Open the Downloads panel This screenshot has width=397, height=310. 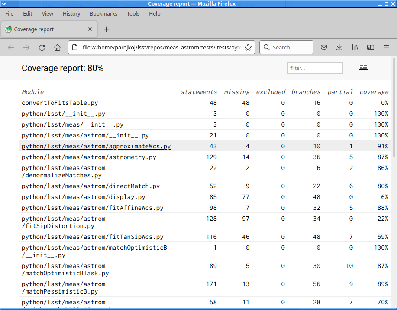pos(339,48)
